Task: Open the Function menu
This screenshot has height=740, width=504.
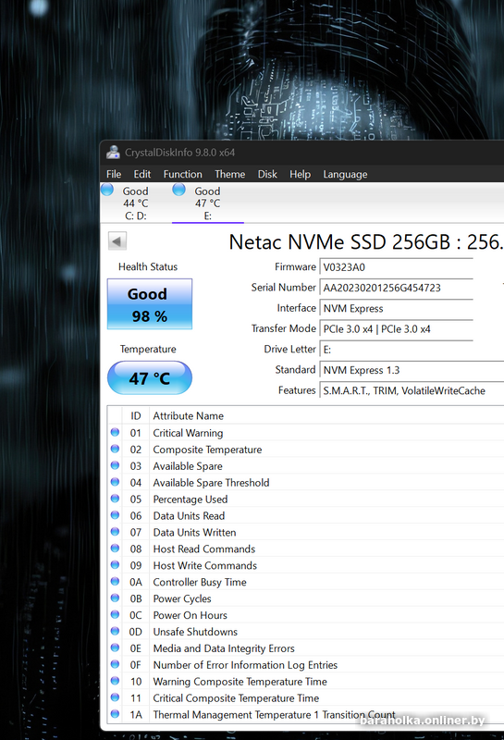Action: coord(182,174)
